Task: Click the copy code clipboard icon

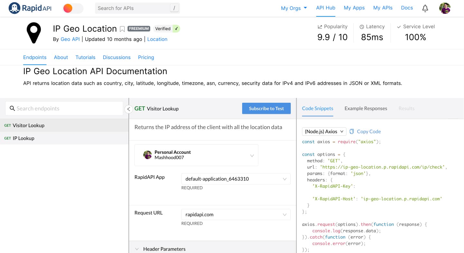Action: click(x=352, y=131)
